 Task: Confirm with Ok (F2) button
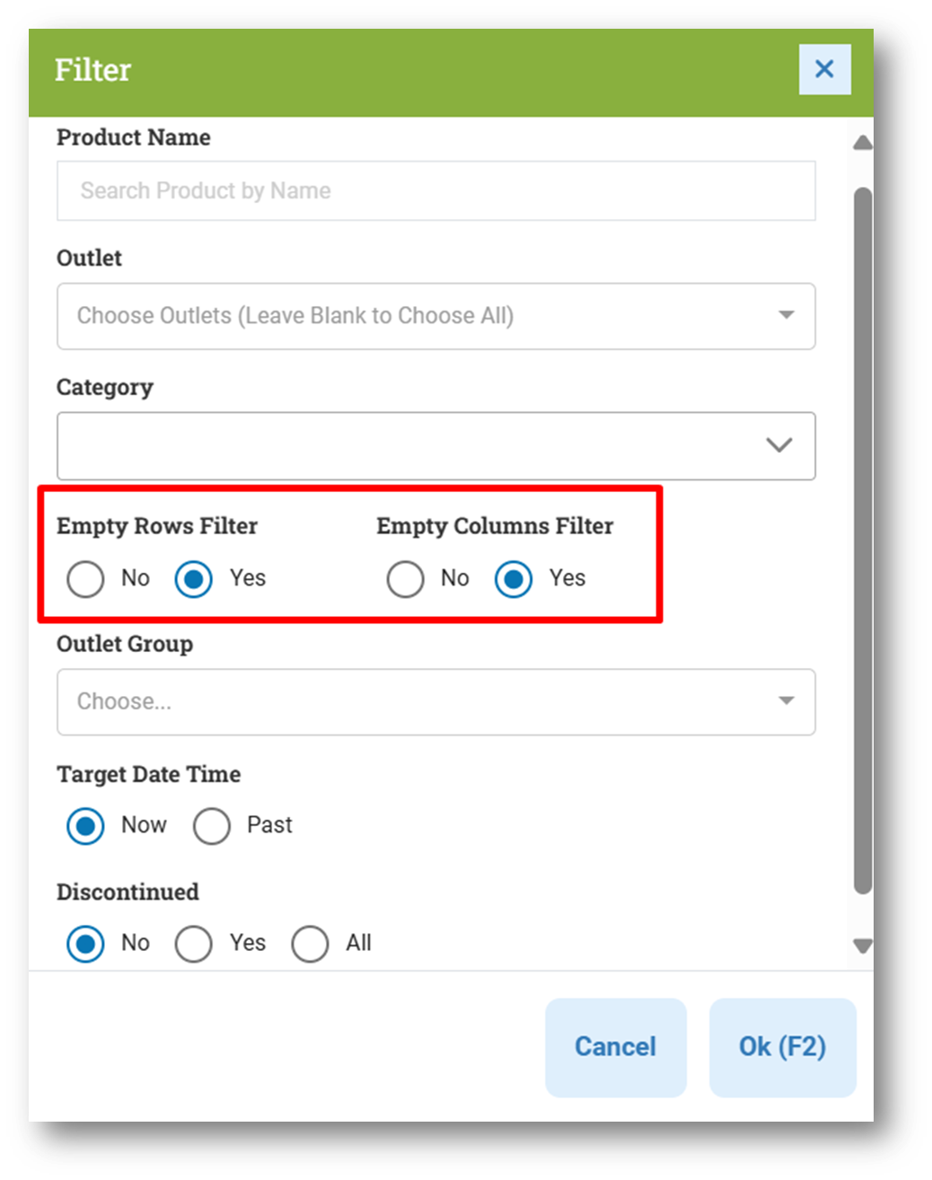click(x=782, y=1047)
